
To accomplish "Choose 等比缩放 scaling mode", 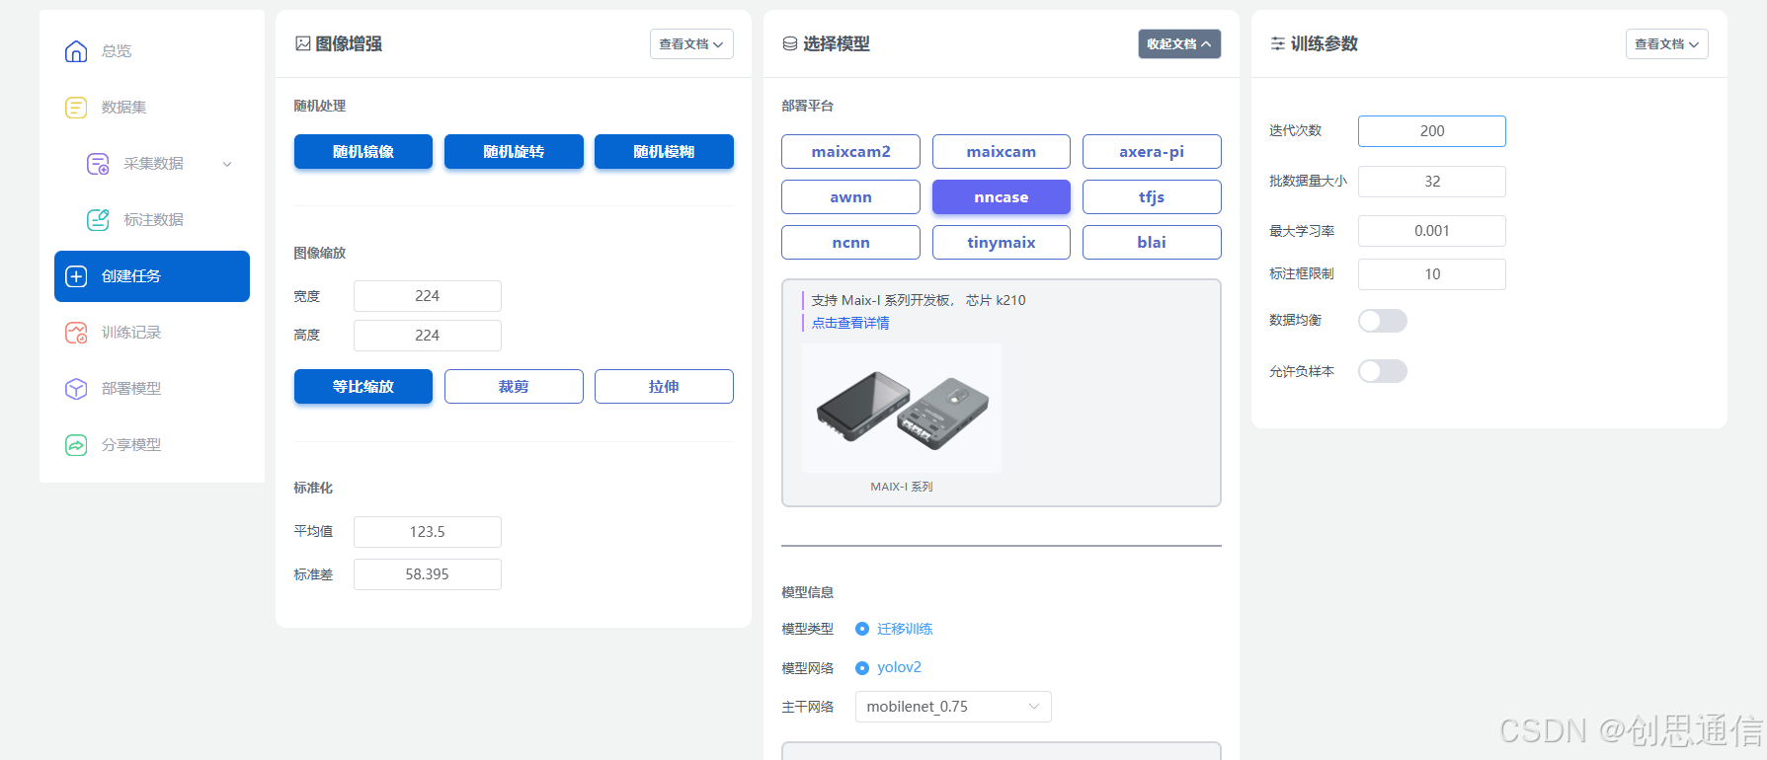I will pos(363,387).
